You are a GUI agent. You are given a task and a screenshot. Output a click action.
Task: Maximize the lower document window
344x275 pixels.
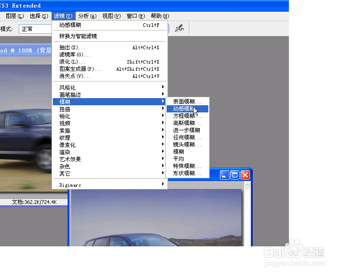(x=235, y=175)
